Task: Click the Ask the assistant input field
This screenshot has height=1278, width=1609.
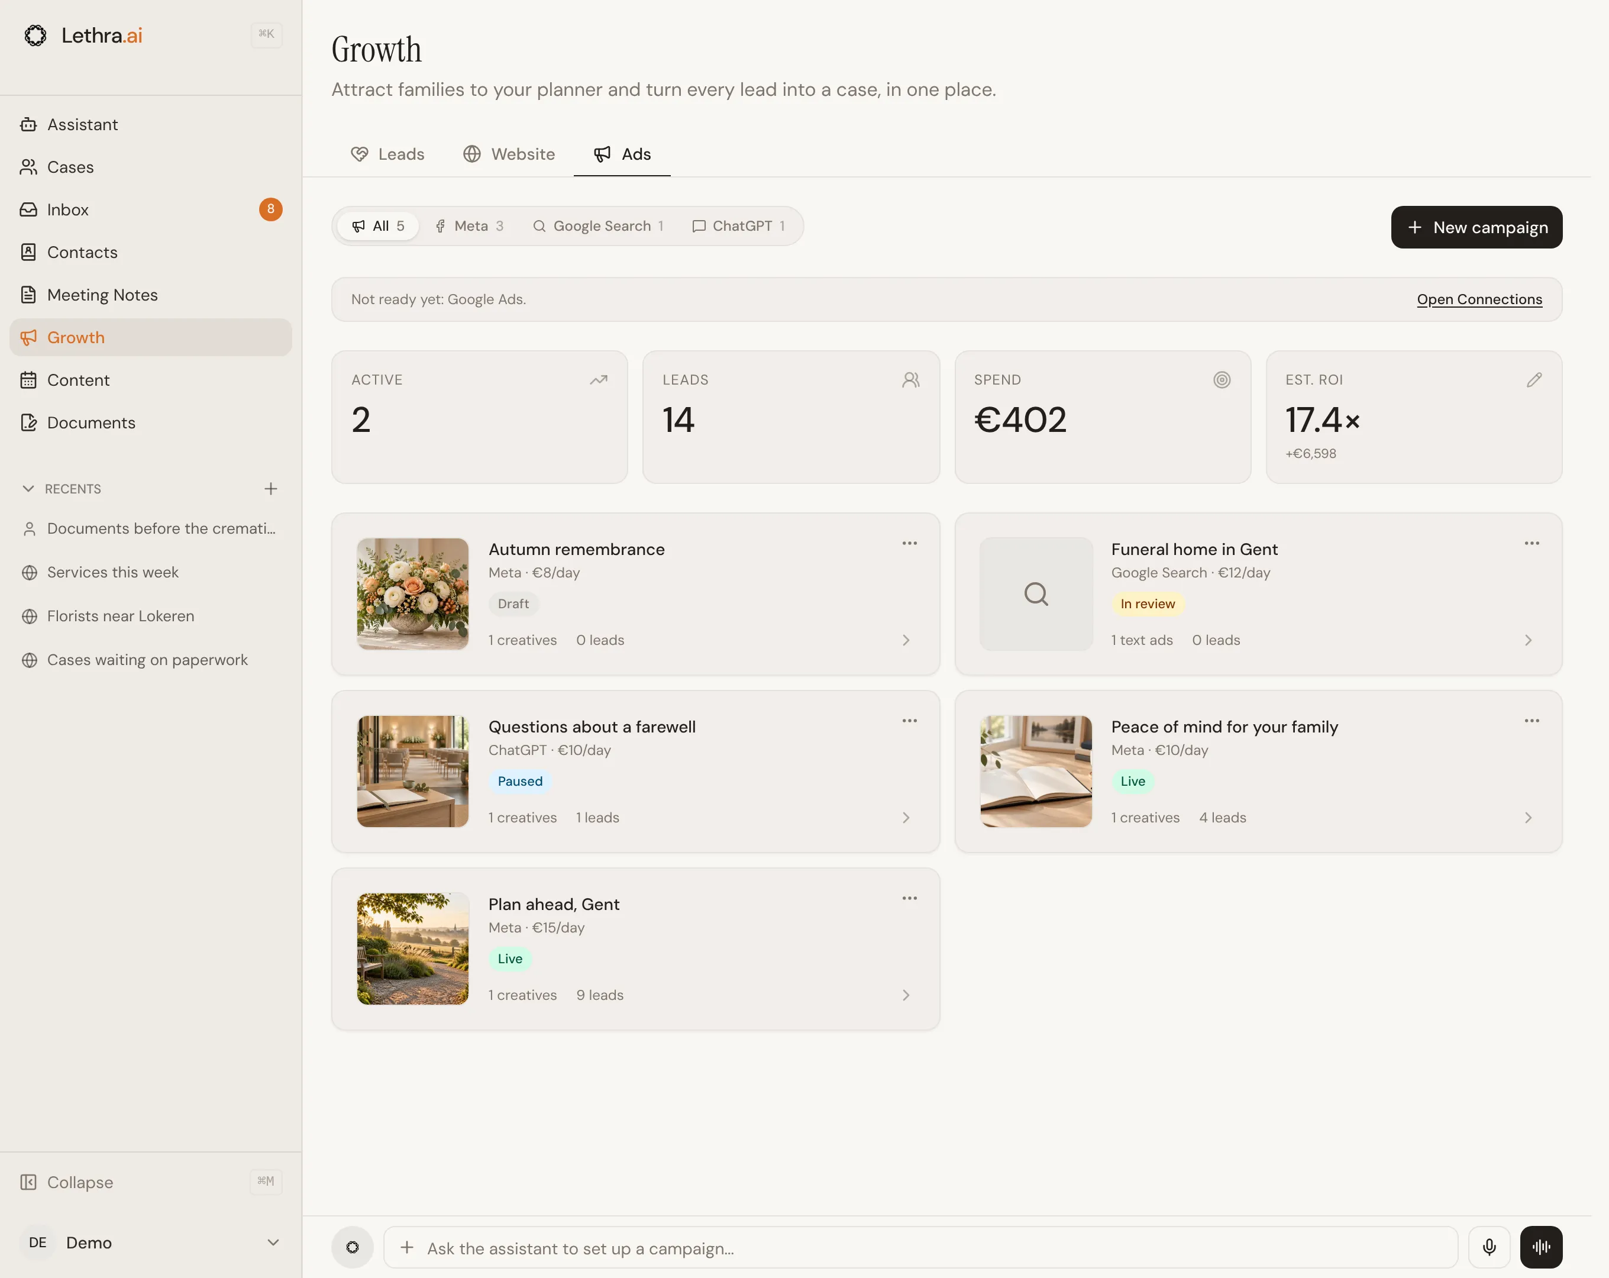Action: (x=921, y=1247)
